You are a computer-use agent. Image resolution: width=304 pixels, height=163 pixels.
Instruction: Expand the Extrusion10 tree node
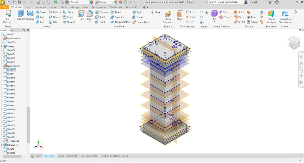(2, 145)
